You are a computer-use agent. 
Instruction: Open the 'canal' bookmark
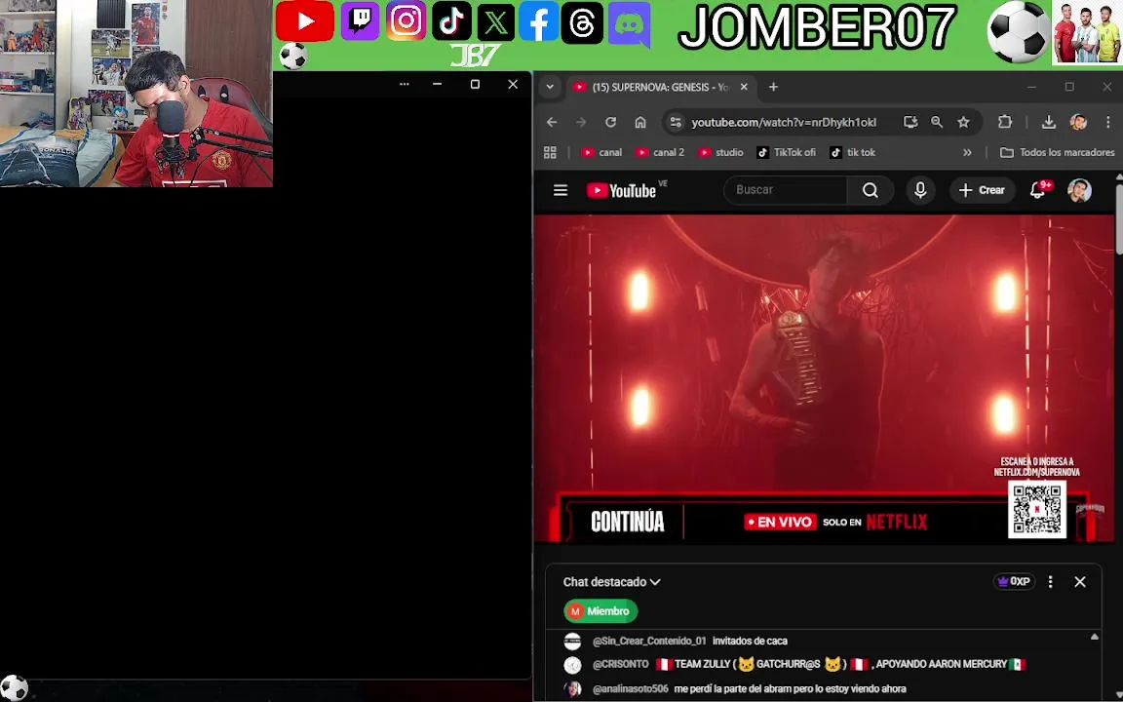point(601,152)
